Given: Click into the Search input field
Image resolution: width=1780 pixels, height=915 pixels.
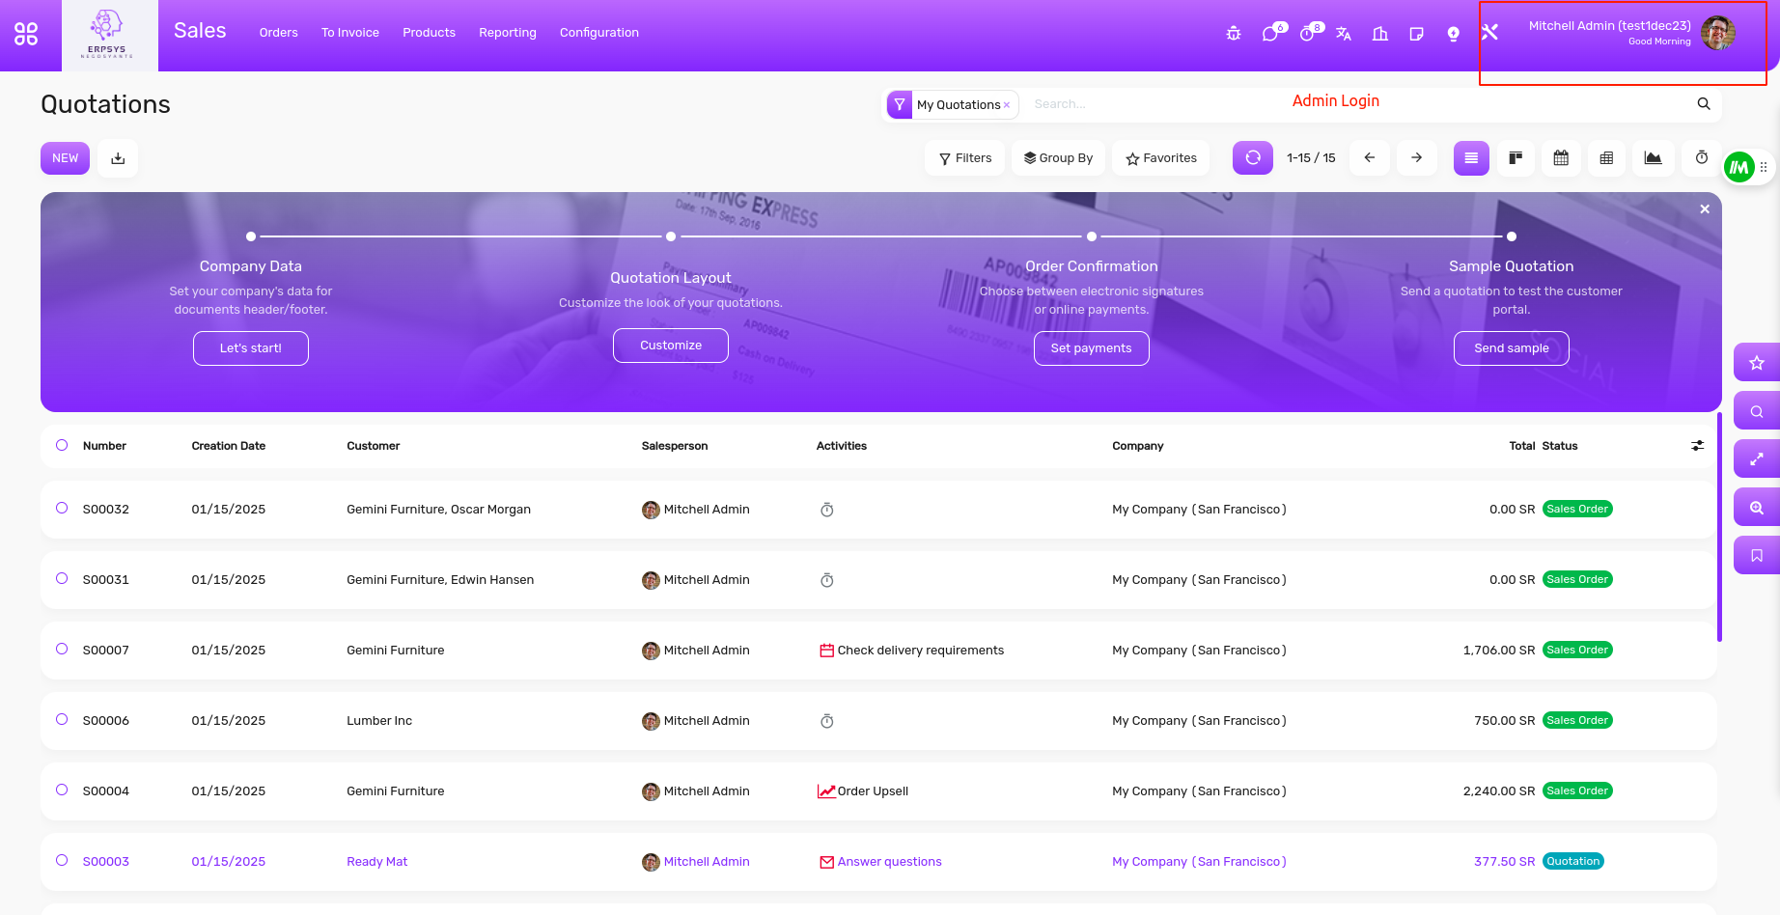Looking at the screenshot, I should [1158, 104].
